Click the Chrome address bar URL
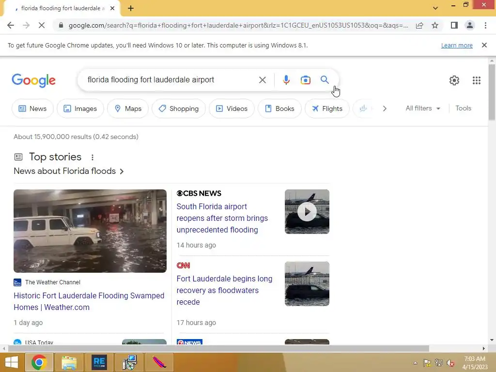The height and width of the screenshot is (372, 496). pyautogui.click(x=238, y=25)
